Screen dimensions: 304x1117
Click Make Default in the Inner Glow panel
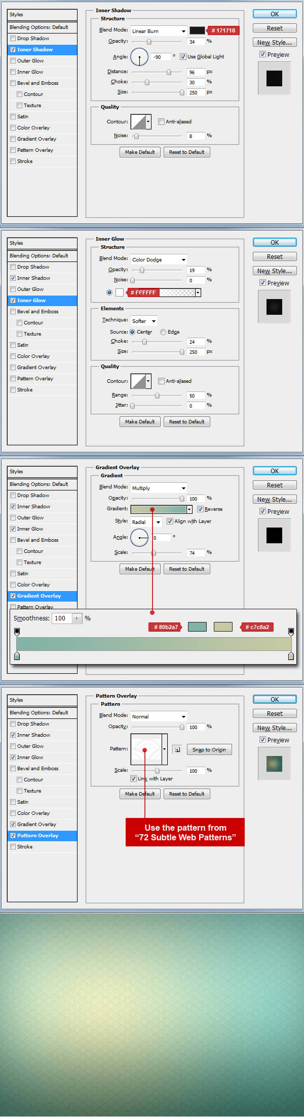[140, 422]
